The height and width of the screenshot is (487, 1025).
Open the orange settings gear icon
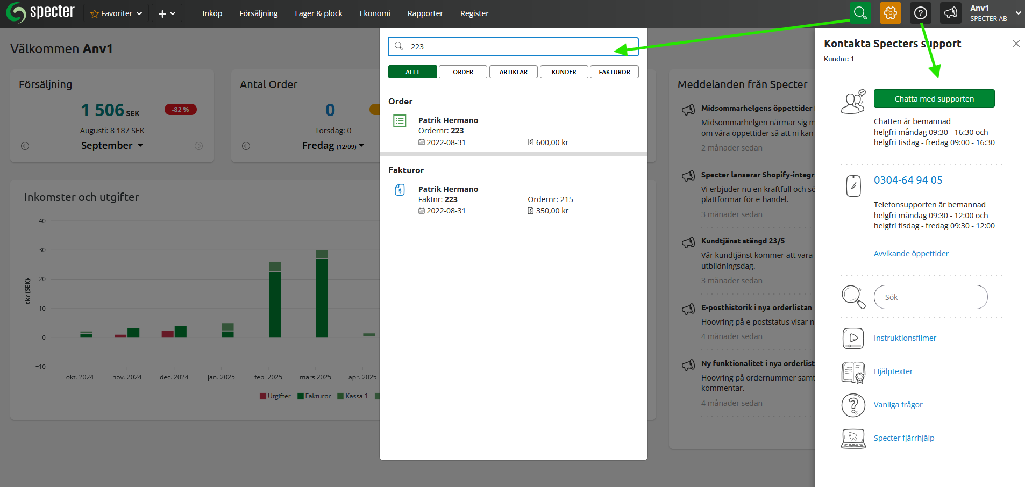point(890,13)
